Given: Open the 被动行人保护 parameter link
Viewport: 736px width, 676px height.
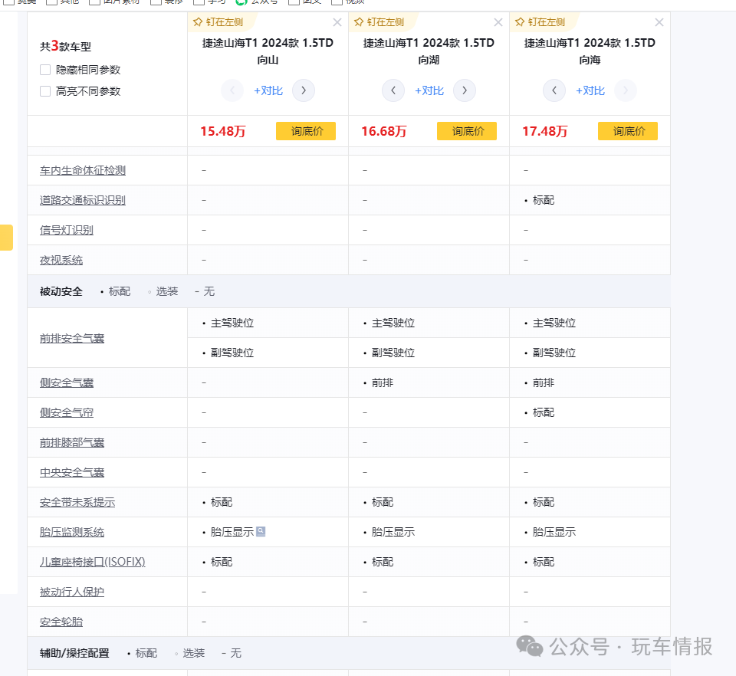Looking at the screenshot, I should click(72, 592).
